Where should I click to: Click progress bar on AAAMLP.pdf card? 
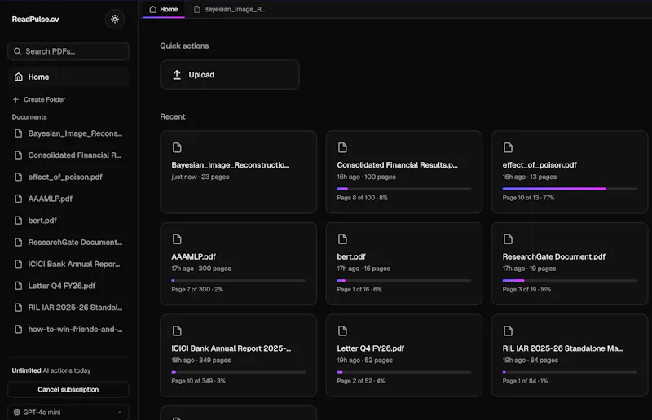coord(239,281)
